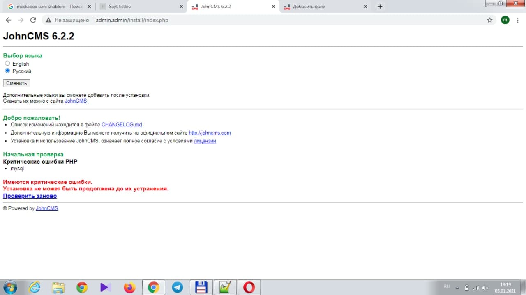Open the Chrome three-dot menu
The width and height of the screenshot is (526, 295).
[x=517, y=20]
